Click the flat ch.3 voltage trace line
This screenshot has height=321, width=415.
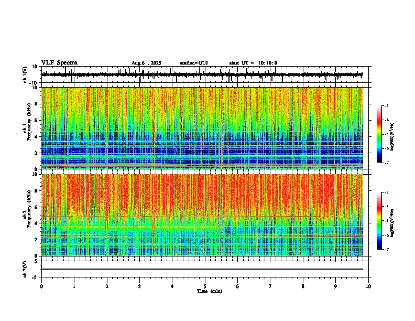tap(202, 269)
